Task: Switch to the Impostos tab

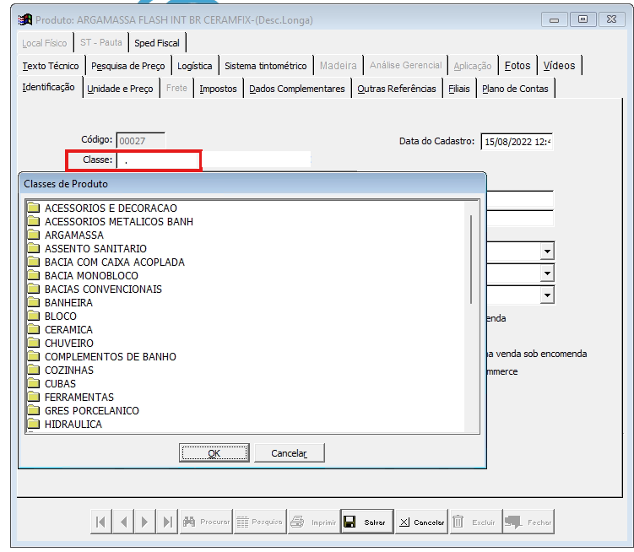Action: coord(218,89)
